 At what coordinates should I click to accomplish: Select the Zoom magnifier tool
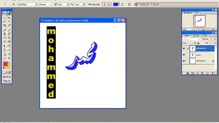pos(9,58)
